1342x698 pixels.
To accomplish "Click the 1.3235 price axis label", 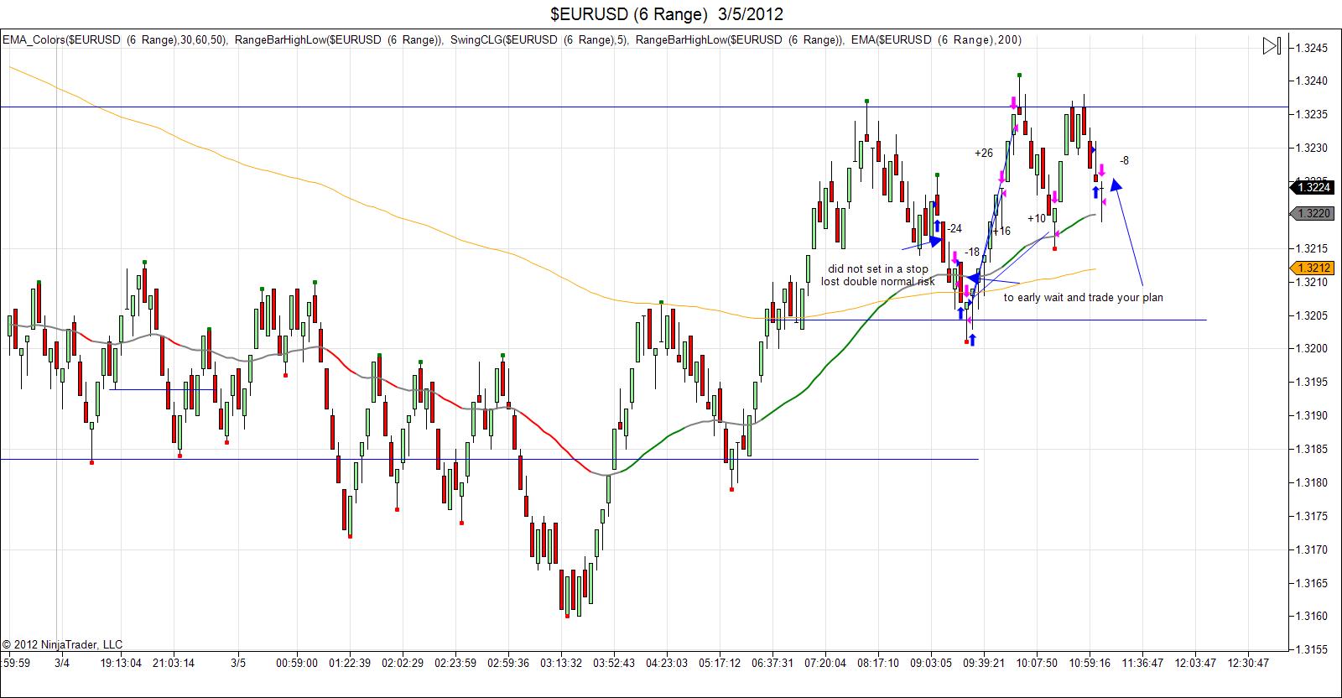I will tap(1312, 115).
